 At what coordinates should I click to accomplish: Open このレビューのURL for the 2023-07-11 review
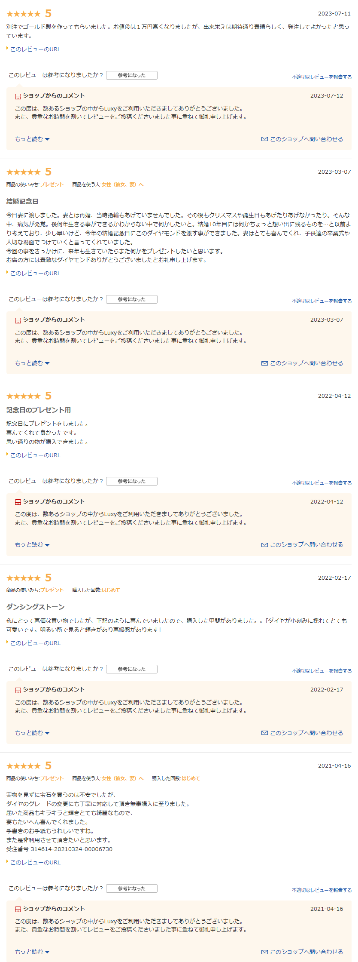(x=35, y=49)
